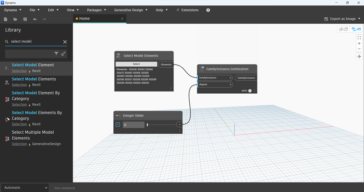Open the File menu

pos(35,10)
